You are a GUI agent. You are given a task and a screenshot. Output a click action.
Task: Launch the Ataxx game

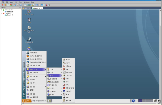pyautogui.click(x=68, y=60)
